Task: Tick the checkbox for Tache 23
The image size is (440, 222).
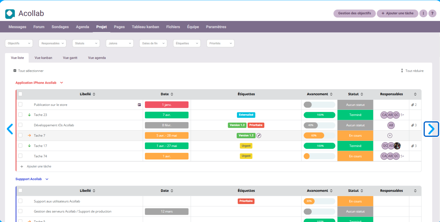Action: pos(20,115)
